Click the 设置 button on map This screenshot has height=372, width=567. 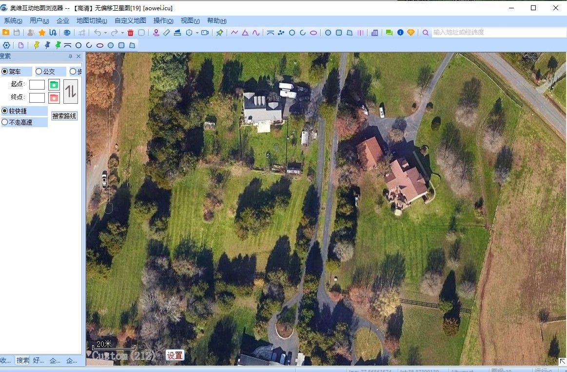(175, 355)
